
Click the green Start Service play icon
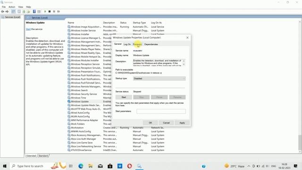point(45,11)
